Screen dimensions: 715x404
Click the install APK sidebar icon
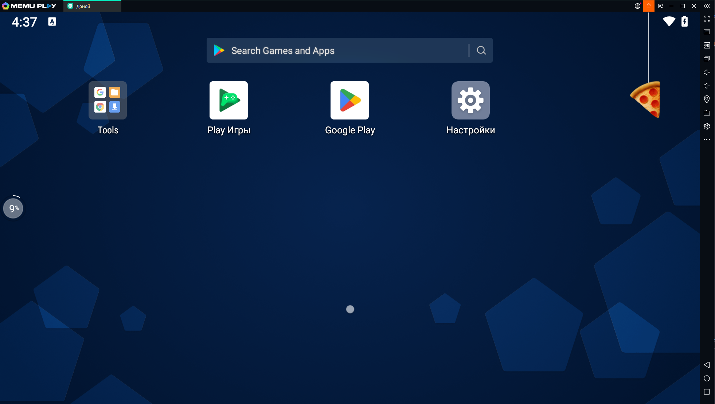pos(707,46)
